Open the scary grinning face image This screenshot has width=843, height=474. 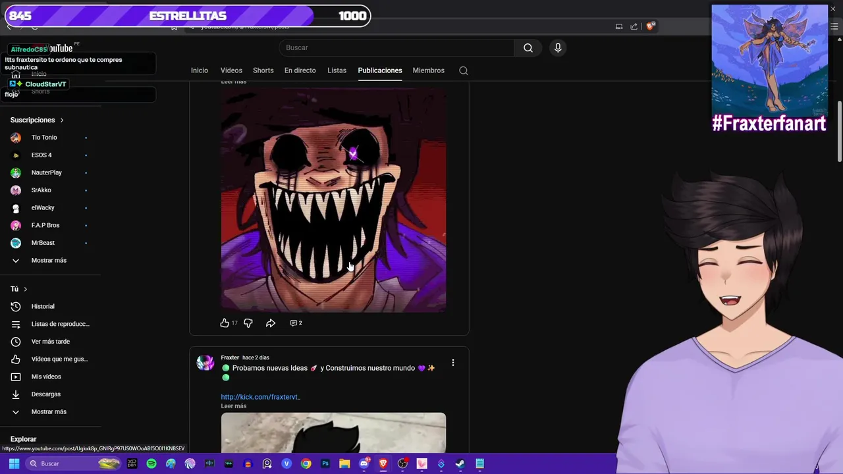pos(333,199)
